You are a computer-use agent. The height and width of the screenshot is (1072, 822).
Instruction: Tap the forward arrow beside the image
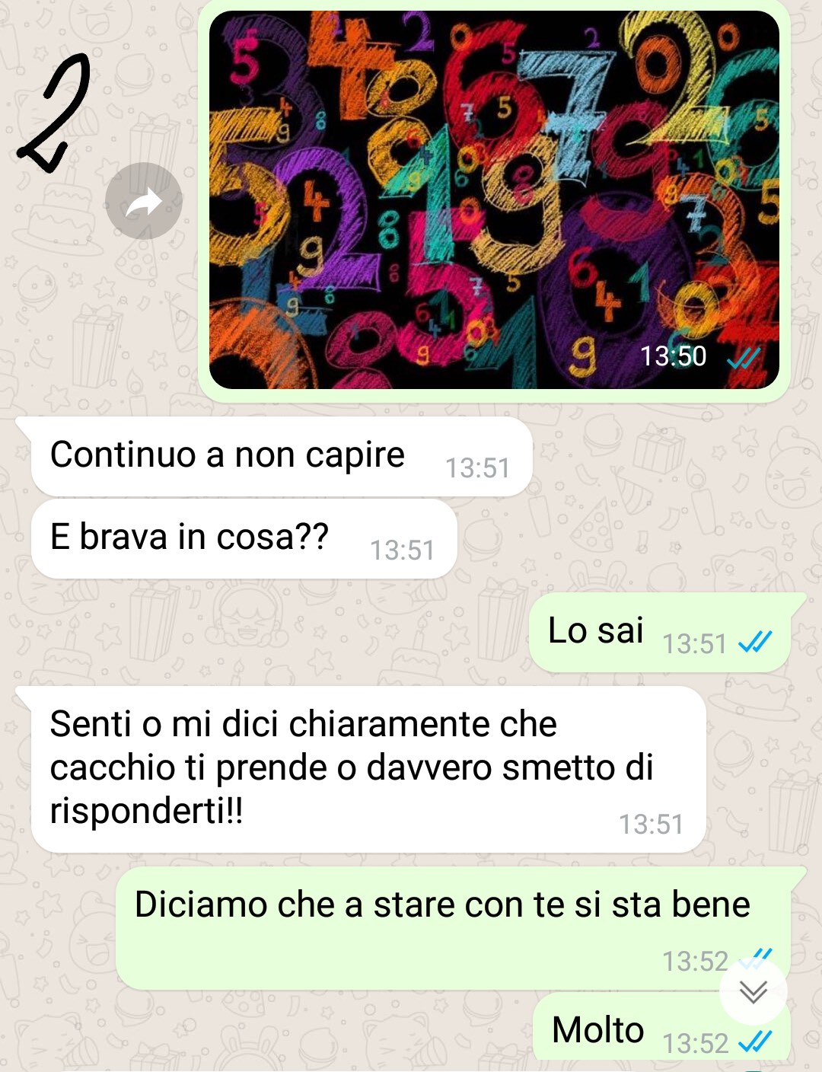(x=144, y=201)
